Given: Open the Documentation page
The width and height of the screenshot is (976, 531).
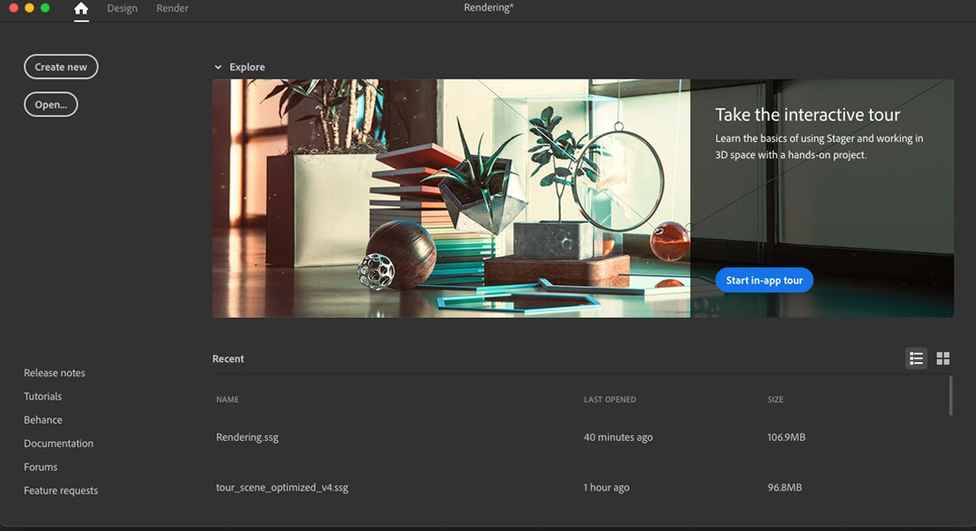Looking at the screenshot, I should pos(58,442).
